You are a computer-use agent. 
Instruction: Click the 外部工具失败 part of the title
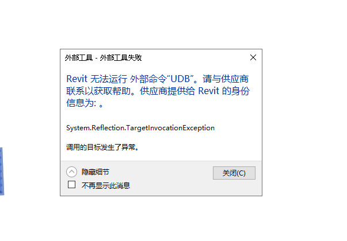tap(121, 58)
